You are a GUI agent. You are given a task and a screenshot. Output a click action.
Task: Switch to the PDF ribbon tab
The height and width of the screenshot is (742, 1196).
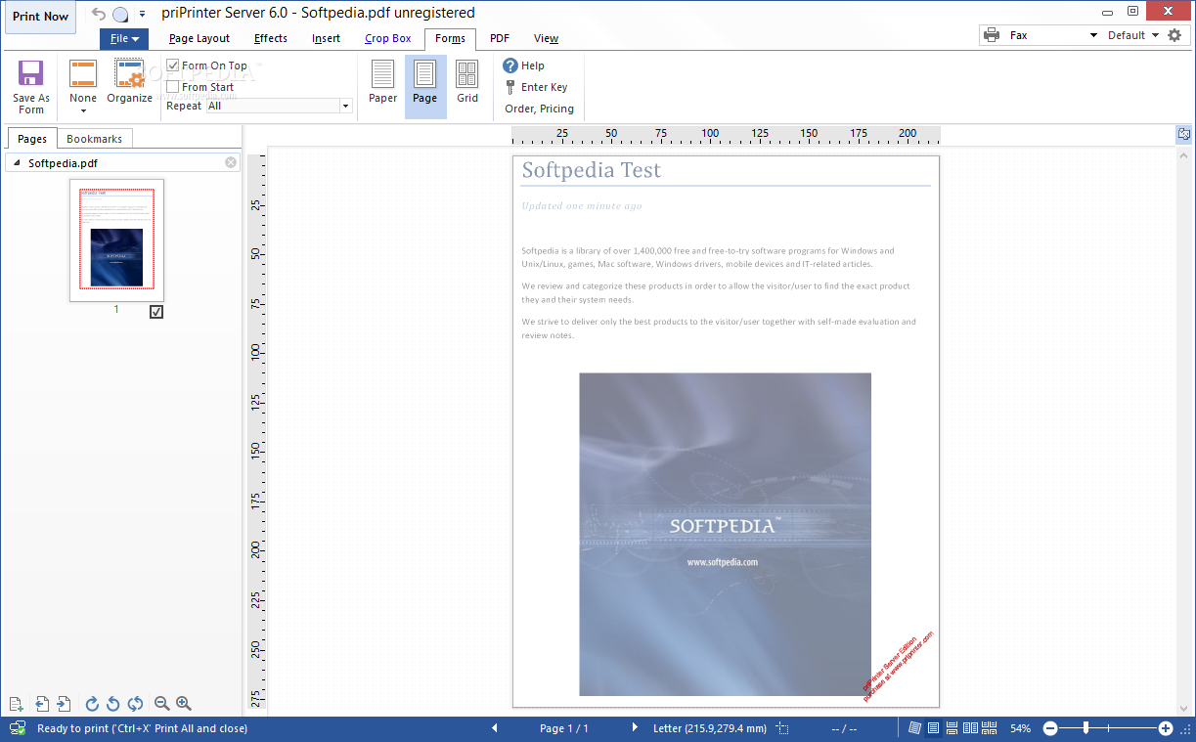(x=500, y=39)
